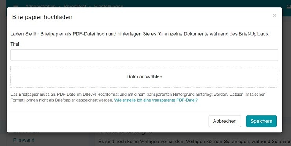Open the Pinnwand sidebar link

point(24,140)
